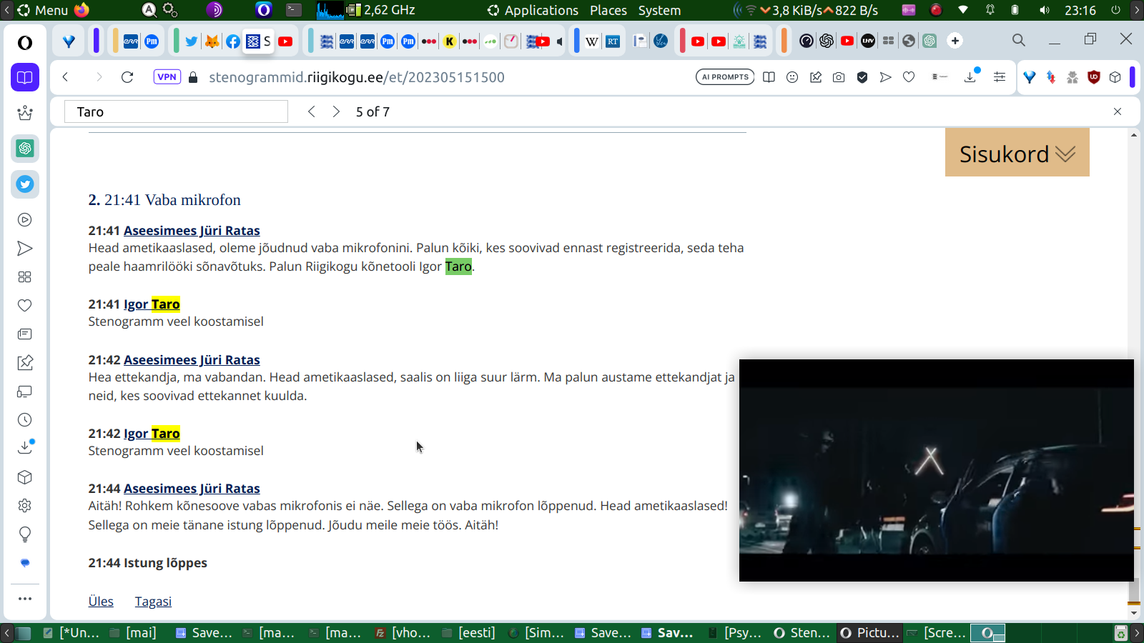Close the find-in-page bar
1144x643 pixels.
(x=1118, y=111)
